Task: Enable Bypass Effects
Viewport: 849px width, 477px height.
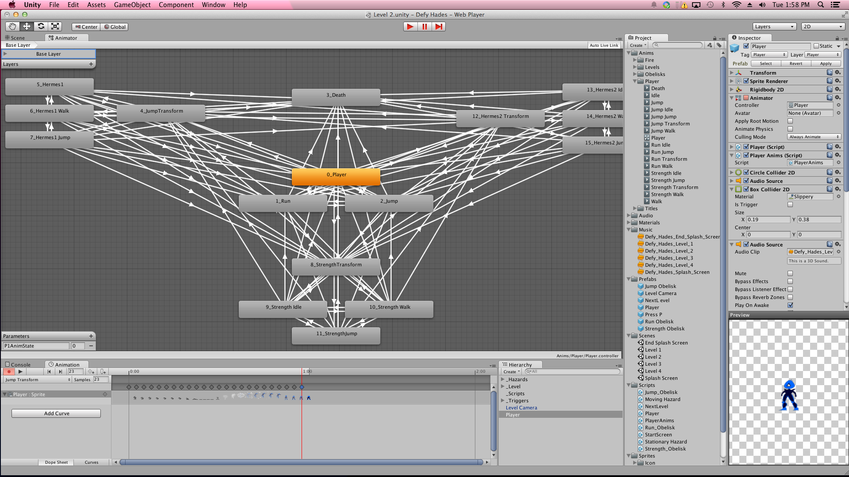Action: click(x=790, y=281)
